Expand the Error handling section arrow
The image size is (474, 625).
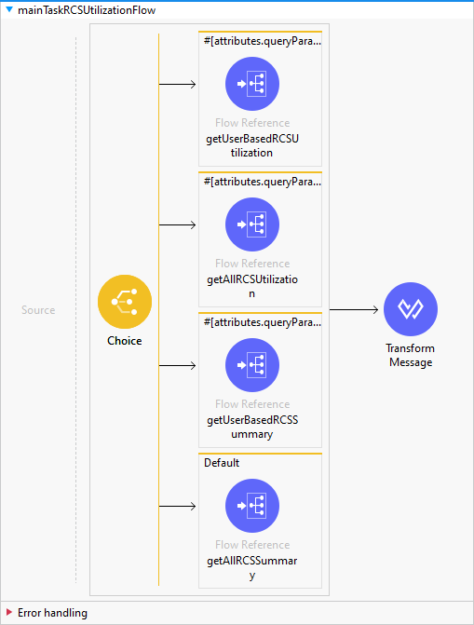8,612
